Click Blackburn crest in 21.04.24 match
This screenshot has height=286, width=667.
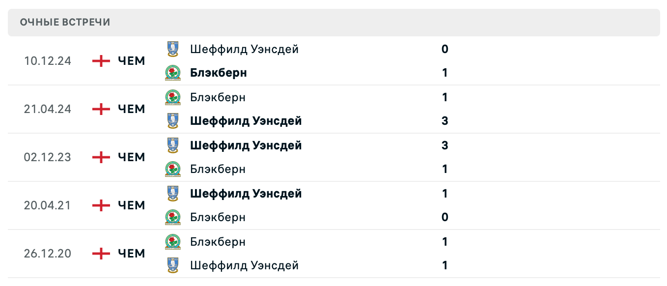[172, 97]
